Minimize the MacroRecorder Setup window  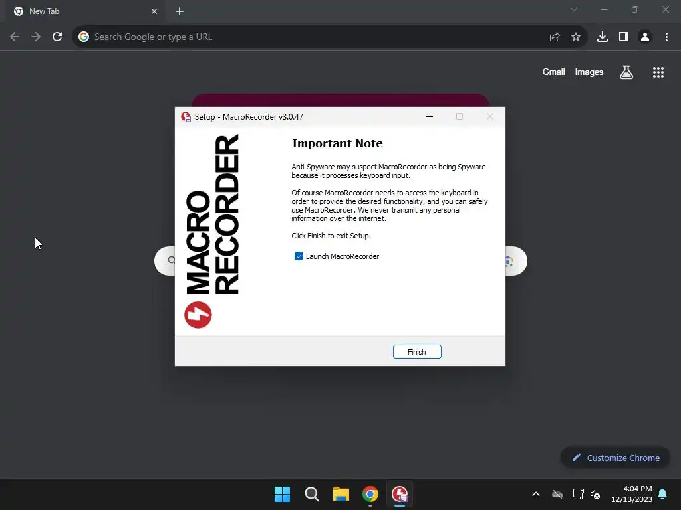tap(430, 116)
